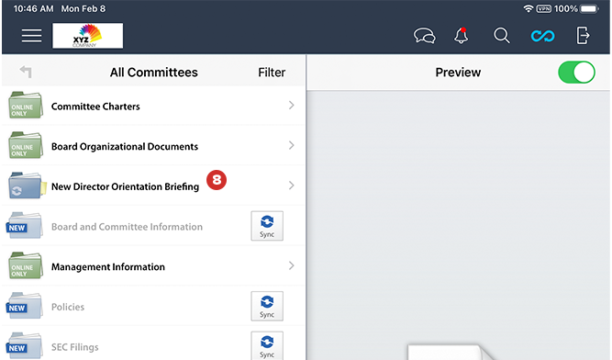The image size is (612, 360).
Task: Tap the red 8 notification badge
Action: coord(217,180)
